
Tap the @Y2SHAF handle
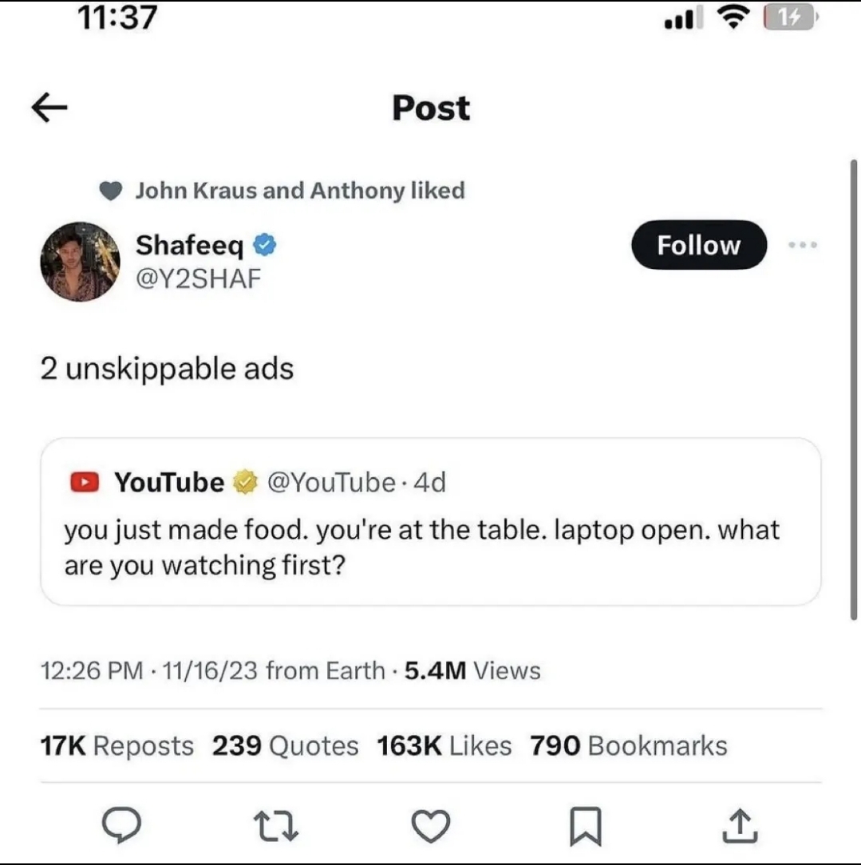tap(198, 278)
